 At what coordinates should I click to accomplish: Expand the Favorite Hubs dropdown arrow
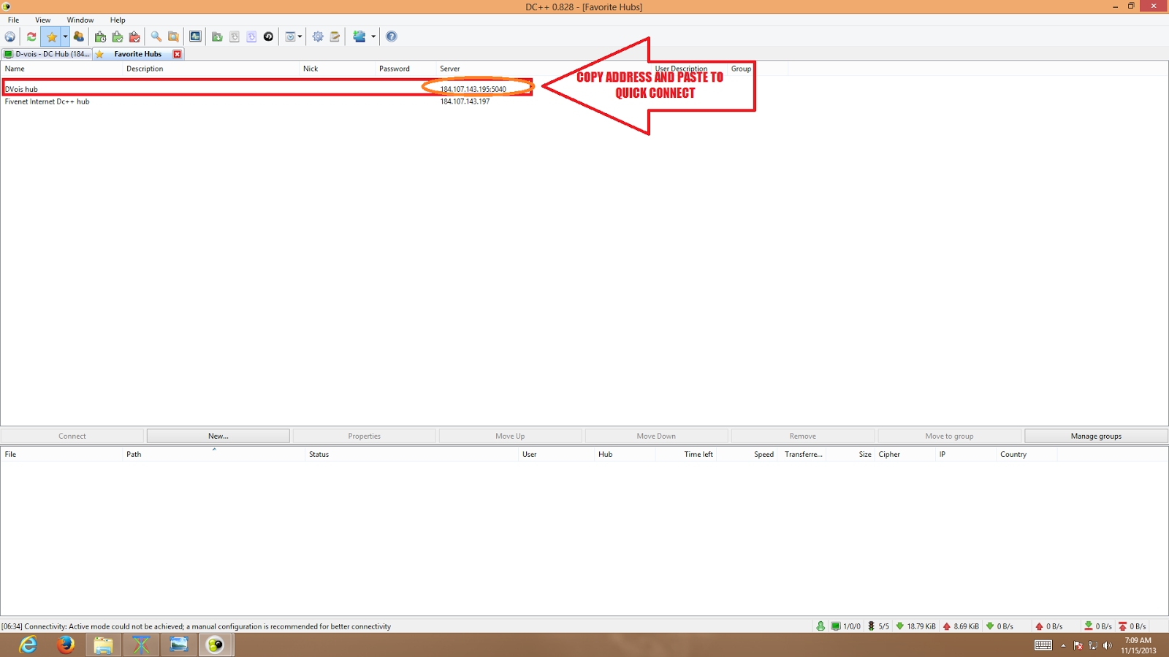pyautogui.click(x=65, y=36)
